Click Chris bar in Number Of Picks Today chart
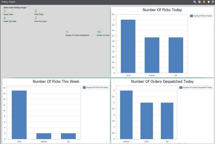 128,46
